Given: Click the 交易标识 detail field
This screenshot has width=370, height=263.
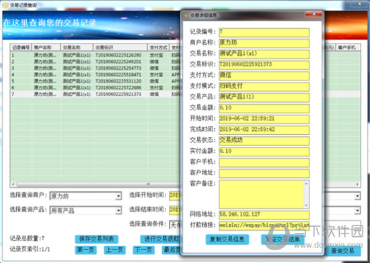Looking at the screenshot, I should [264, 65].
